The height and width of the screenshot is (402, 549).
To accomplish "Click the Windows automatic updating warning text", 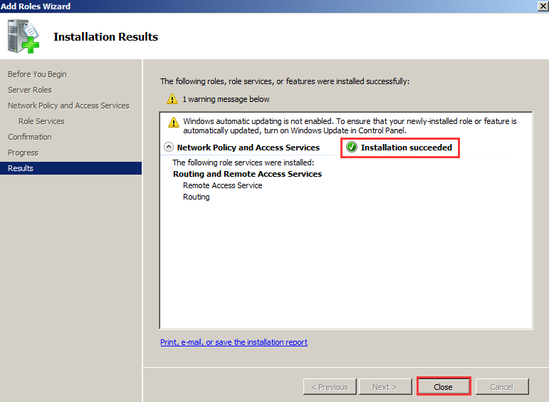I will pos(350,126).
